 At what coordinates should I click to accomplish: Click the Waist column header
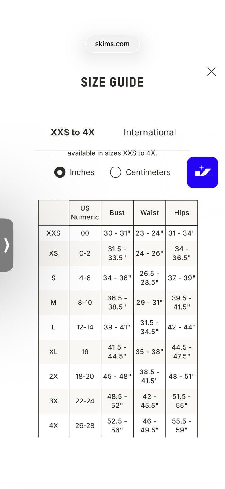tap(149, 213)
